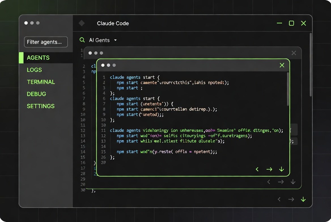331x222 pixels.
Task: Click the Filter agents input field
Action: pos(46,42)
